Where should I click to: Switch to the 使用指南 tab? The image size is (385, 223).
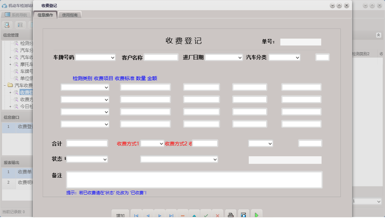coord(69,15)
